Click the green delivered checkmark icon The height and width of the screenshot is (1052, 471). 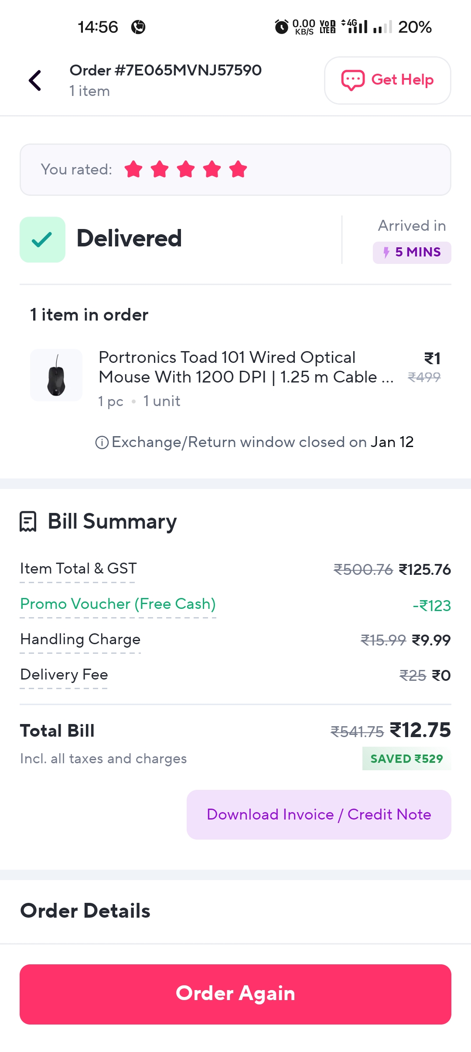(42, 239)
